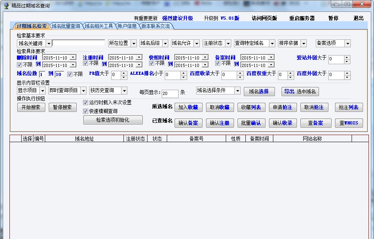Toggle the 快速模糊查询 checkbox

pyautogui.click(x=86, y=111)
